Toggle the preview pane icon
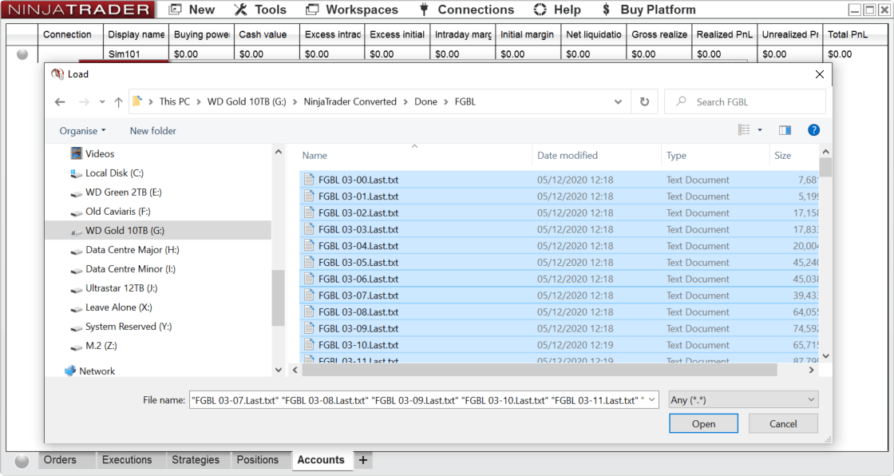Image resolution: width=894 pixels, height=476 pixels. [x=785, y=130]
